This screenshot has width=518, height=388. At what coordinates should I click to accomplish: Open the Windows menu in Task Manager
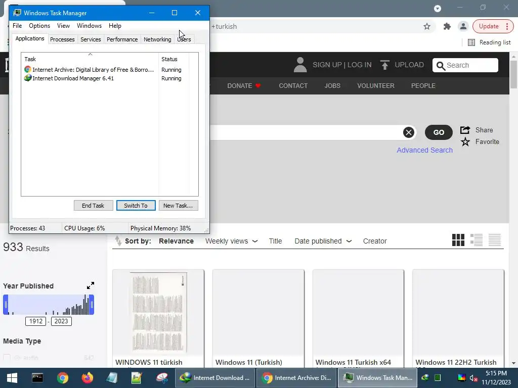coord(89,26)
